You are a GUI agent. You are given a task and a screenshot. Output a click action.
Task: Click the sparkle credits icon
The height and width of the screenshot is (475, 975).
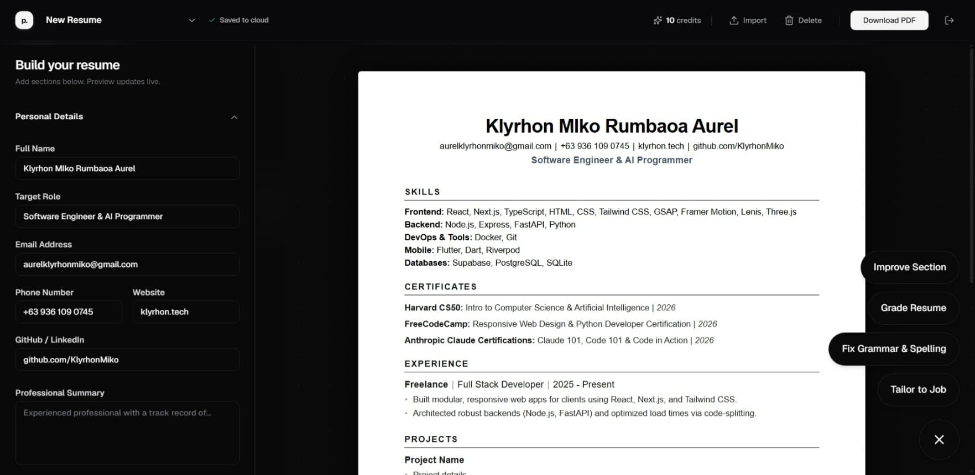coord(658,20)
